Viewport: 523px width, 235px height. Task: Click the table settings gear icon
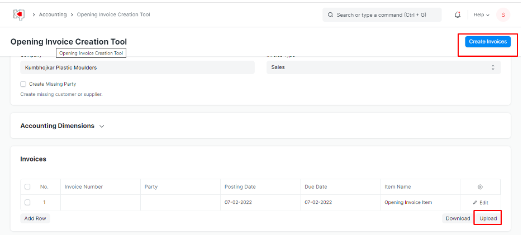(x=480, y=187)
